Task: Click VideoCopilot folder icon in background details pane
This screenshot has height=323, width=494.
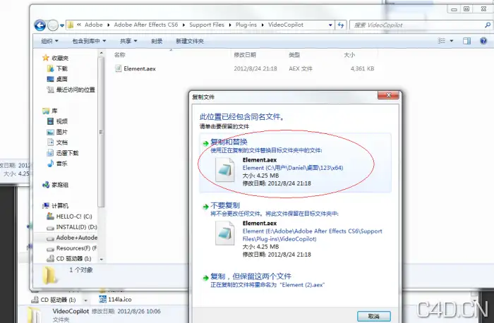Action: (x=35, y=315)
